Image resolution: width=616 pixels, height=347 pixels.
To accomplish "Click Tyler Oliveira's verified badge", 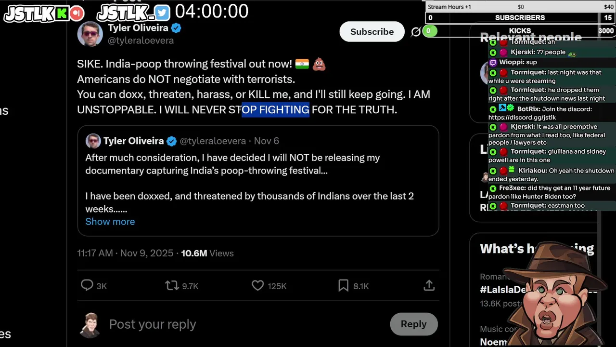I will click(x=176, y=28).
